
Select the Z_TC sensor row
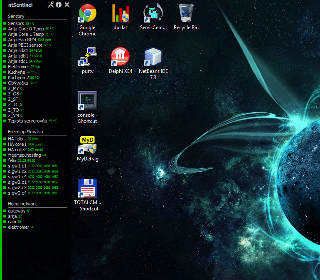point(12,105)
